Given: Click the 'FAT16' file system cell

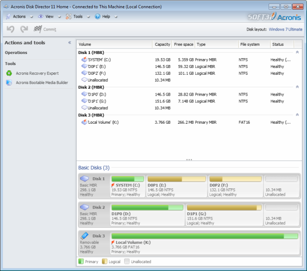Looking at the screenshot, I should pos(244,122).
